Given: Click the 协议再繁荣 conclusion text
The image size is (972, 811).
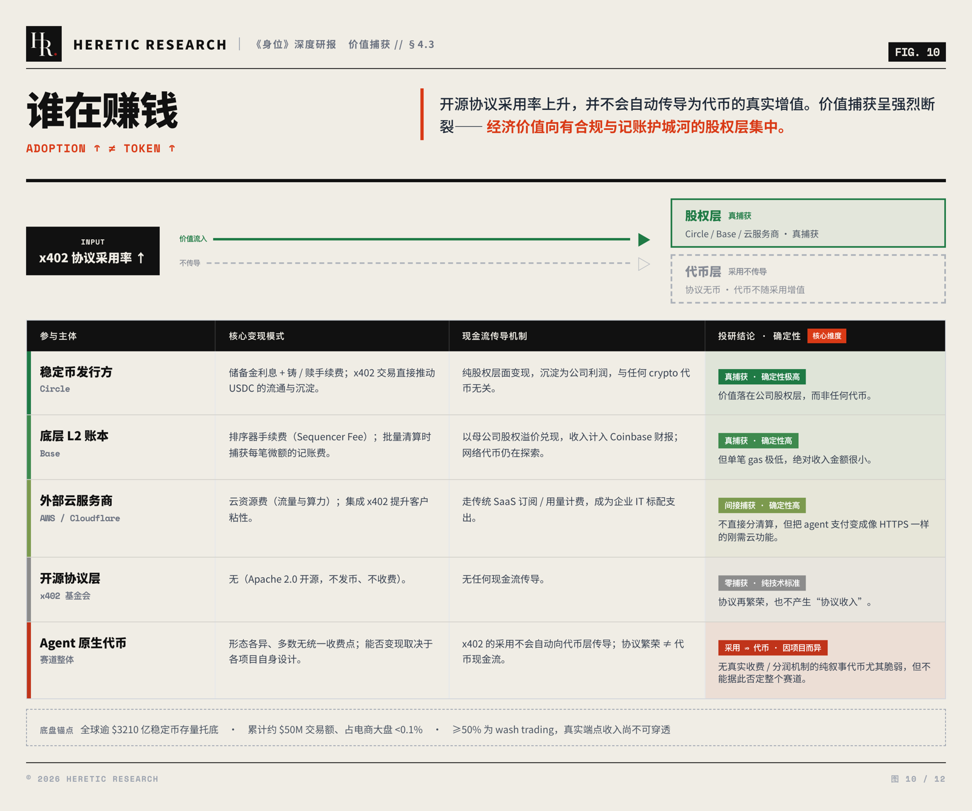Looking at the screenshot, I should click(796, 602).
